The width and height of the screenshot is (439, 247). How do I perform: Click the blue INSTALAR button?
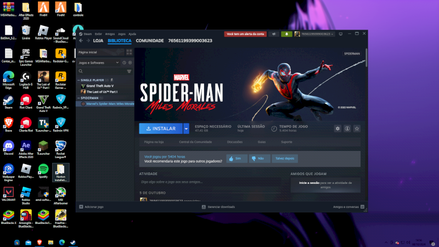(161, 128)
